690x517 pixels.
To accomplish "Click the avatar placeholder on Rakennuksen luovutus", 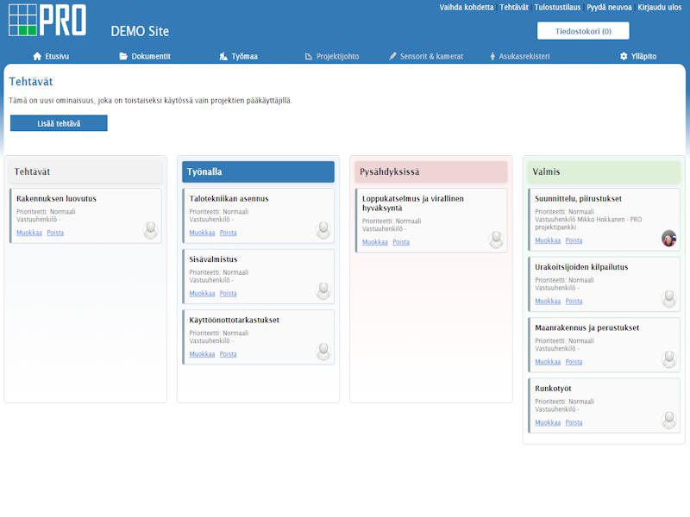I will 151,230.
